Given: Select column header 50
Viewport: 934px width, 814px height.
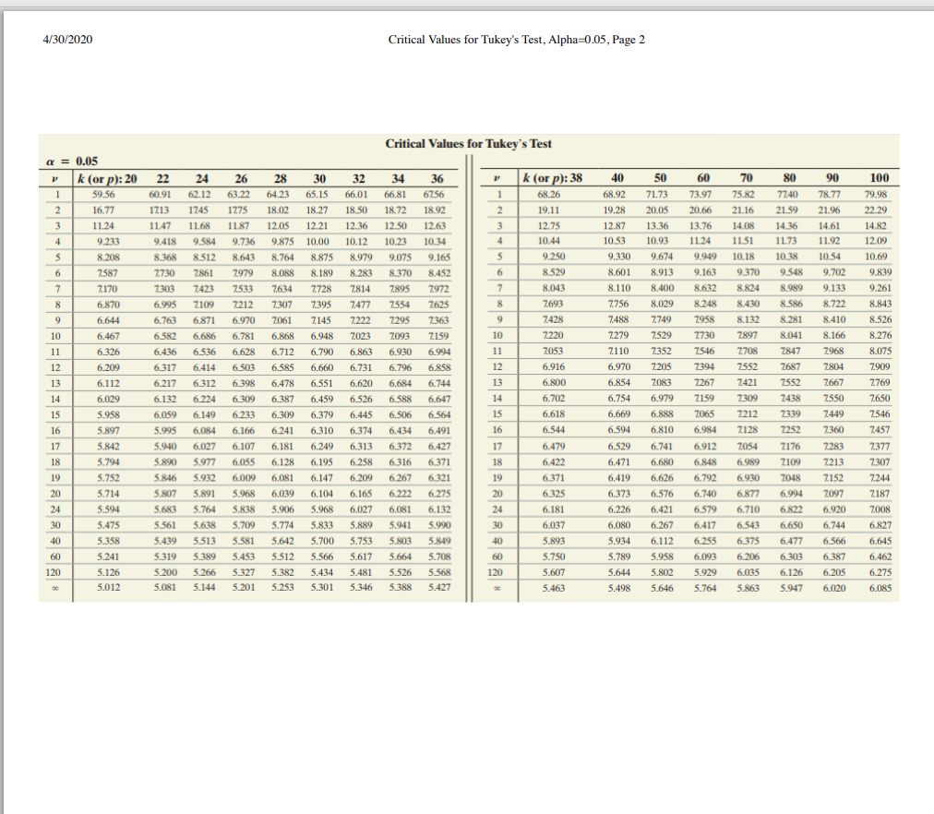Looking at the screenshot, I should [x=660, y=178].
